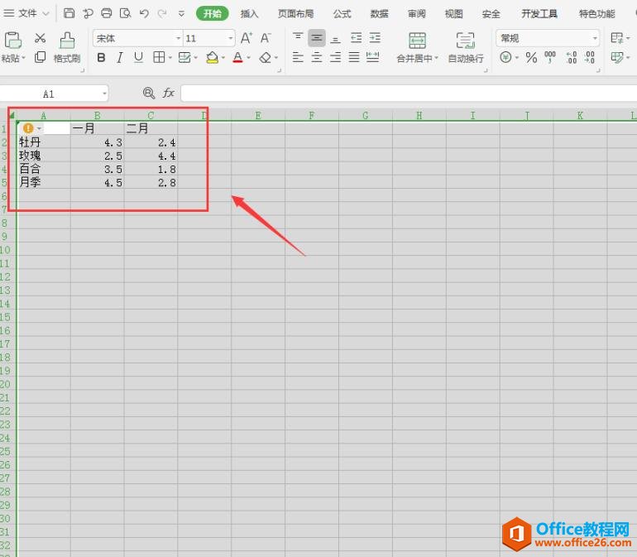
Task: Decrease decimal places
Action: coord(590,57)
